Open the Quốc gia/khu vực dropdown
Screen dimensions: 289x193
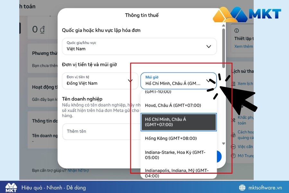point(208,46)
